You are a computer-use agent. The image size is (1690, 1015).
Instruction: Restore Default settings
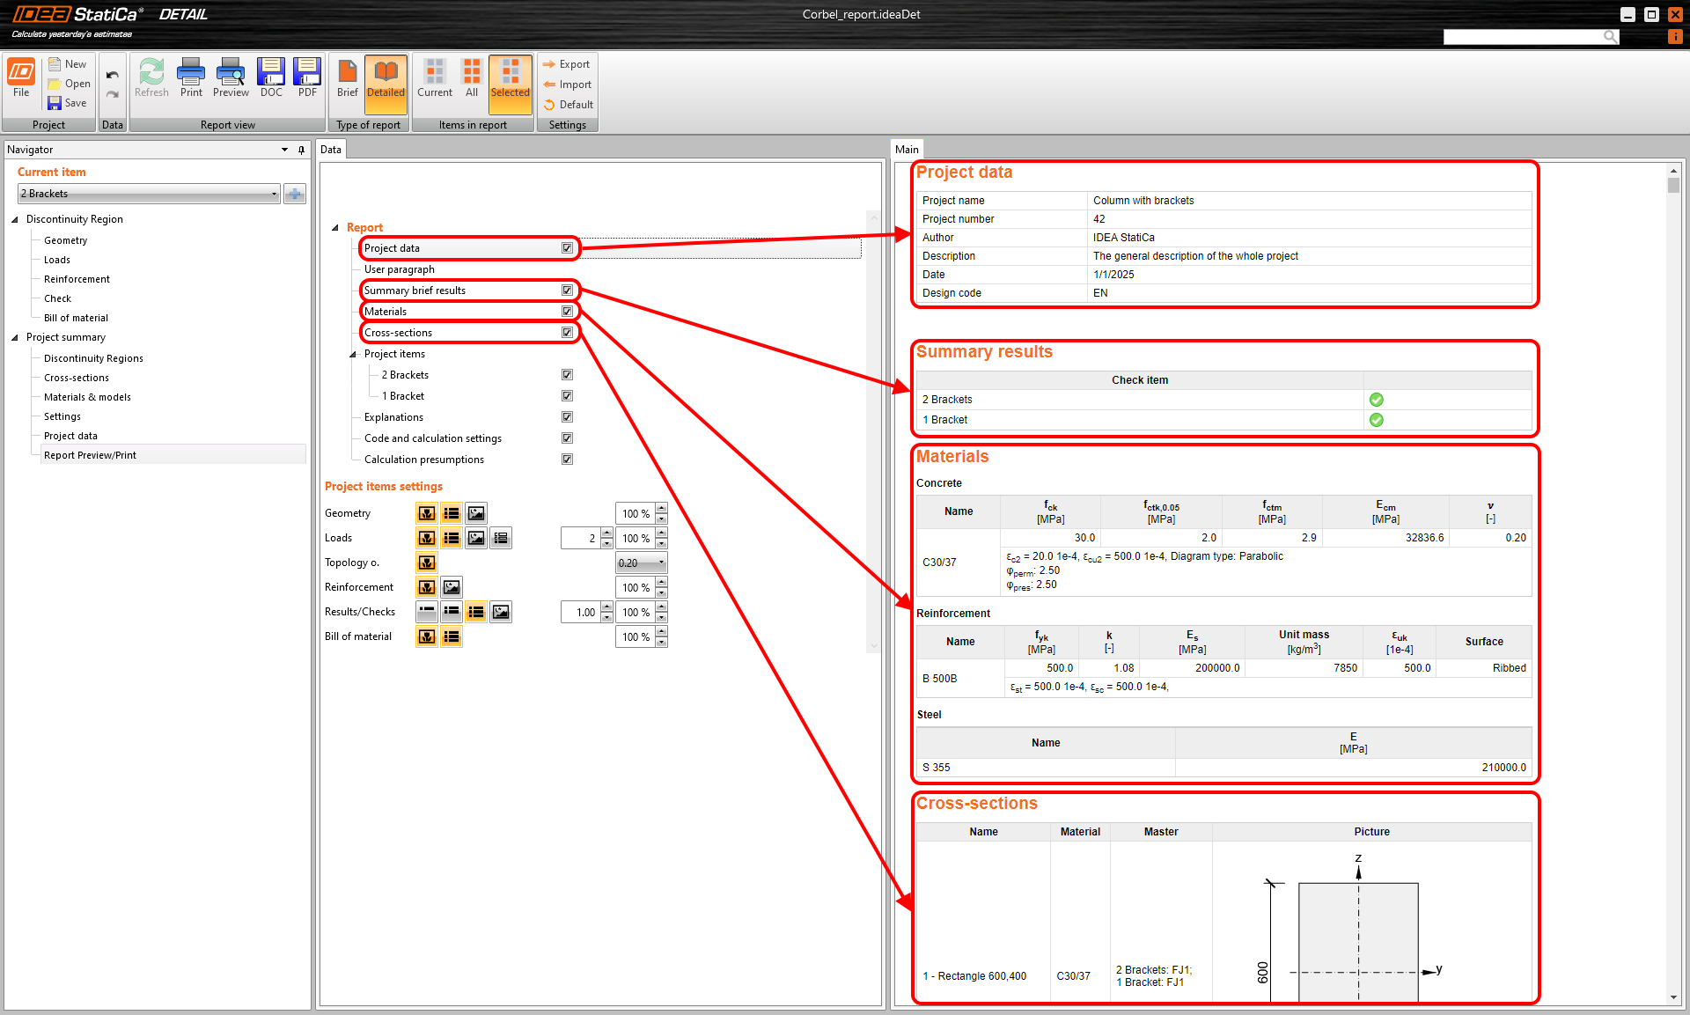tap(568, 105)
